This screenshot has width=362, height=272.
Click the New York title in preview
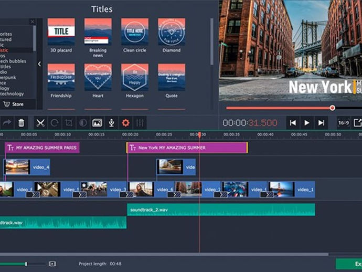pos(320,87)
